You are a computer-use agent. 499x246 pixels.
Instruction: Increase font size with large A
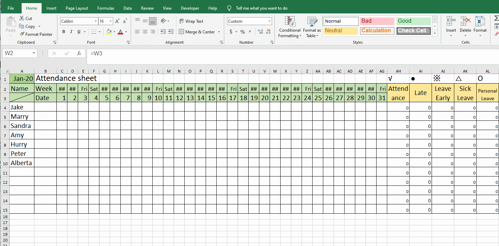click(117, 21)
